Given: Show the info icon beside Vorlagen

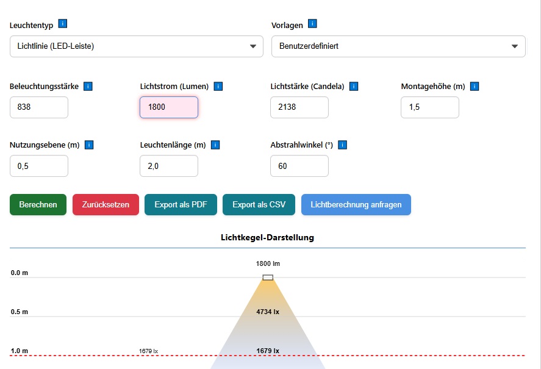Looking at the screenshot, I should pos(312,24).
